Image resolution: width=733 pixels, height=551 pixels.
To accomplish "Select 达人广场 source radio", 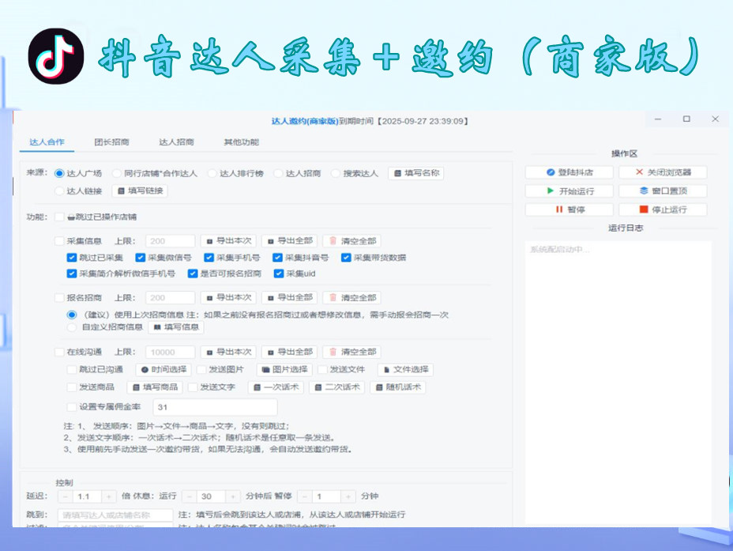I will point(59,174).
